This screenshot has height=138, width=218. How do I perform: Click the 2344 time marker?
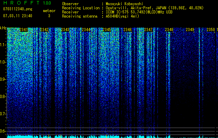pyautogui.click(x=86, y=30)
